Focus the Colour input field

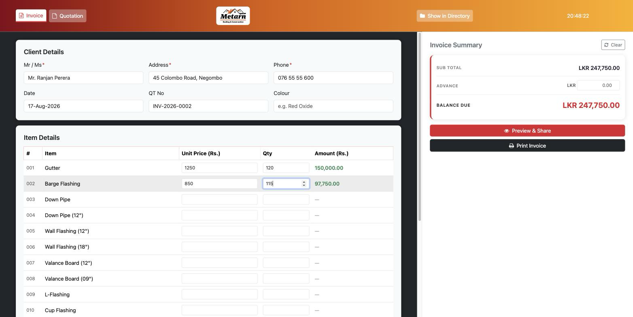coord(333,106)
